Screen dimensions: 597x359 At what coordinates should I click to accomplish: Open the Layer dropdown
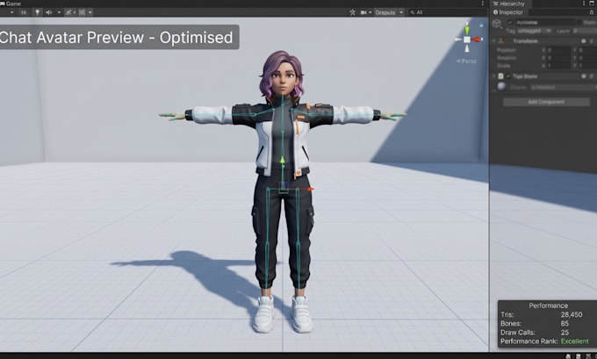[585, 31]
